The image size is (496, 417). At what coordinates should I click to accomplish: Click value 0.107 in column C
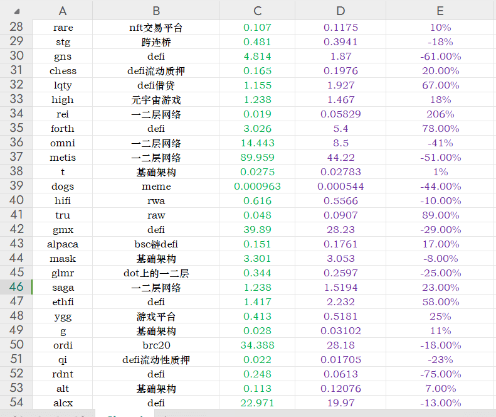pos(257,27)
